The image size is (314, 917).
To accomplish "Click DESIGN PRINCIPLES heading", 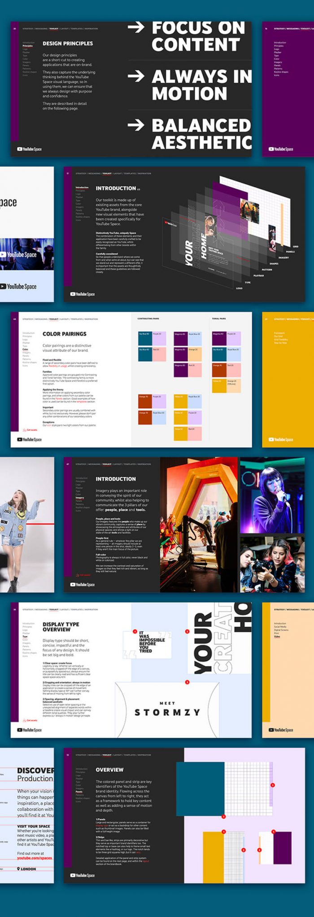I will [68, 44].
